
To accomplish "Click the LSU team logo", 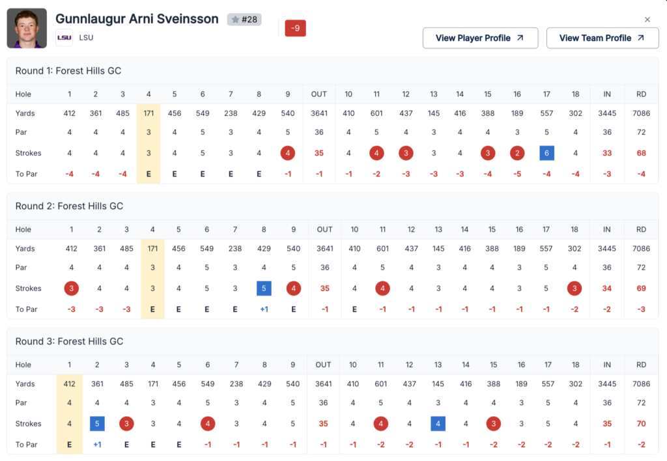I will (64, 38).
